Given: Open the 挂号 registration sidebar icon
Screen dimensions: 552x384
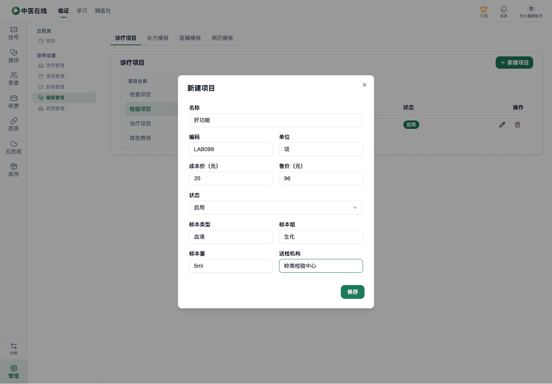Looking at the screenshot, I should [13, 33].
